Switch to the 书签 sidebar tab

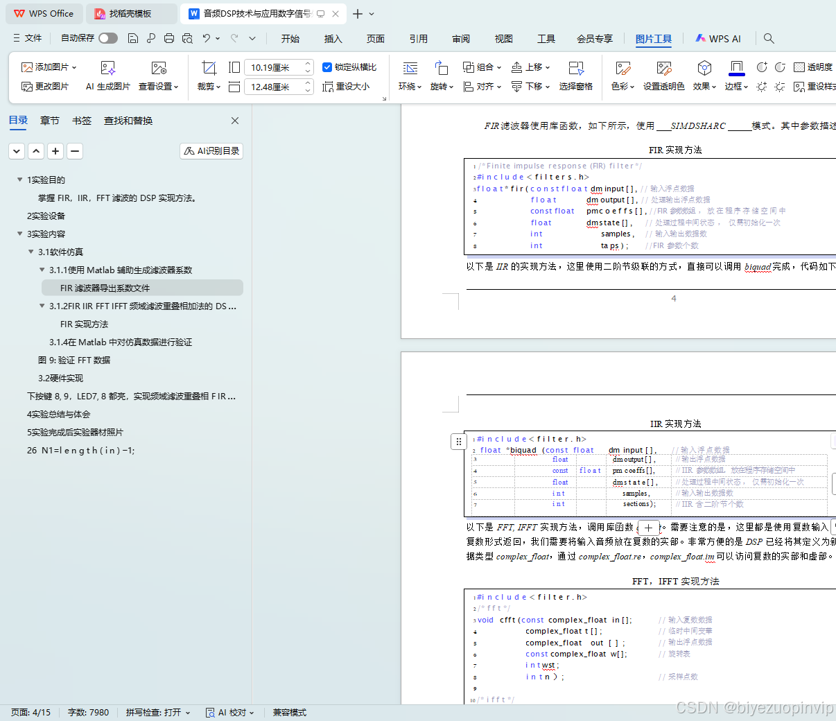[x=82, y=121]
